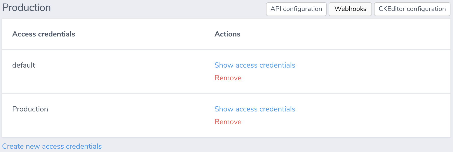Open the Webhooks settings
The height and width of the screenshot is (152, 453).
[x=350, y=9]
